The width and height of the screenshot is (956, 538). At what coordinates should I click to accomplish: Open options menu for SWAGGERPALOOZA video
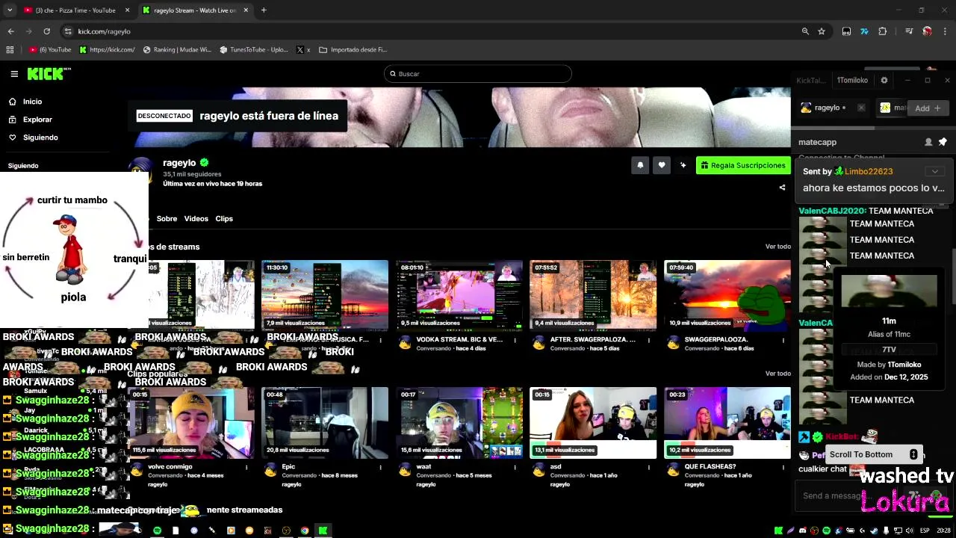(x=783, y=340)
